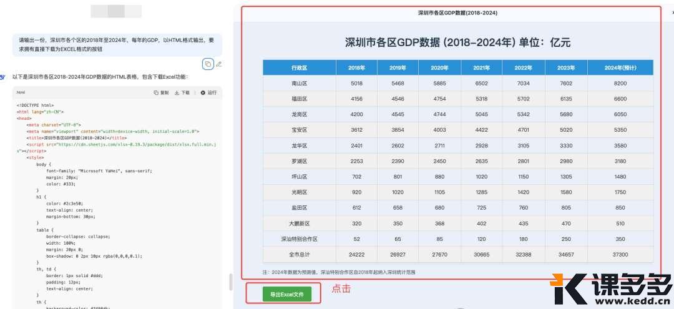Viewport: 674px width, 309px height.
Task: Click the <!DOCTYPE html> code line
Action: (35, 105)
